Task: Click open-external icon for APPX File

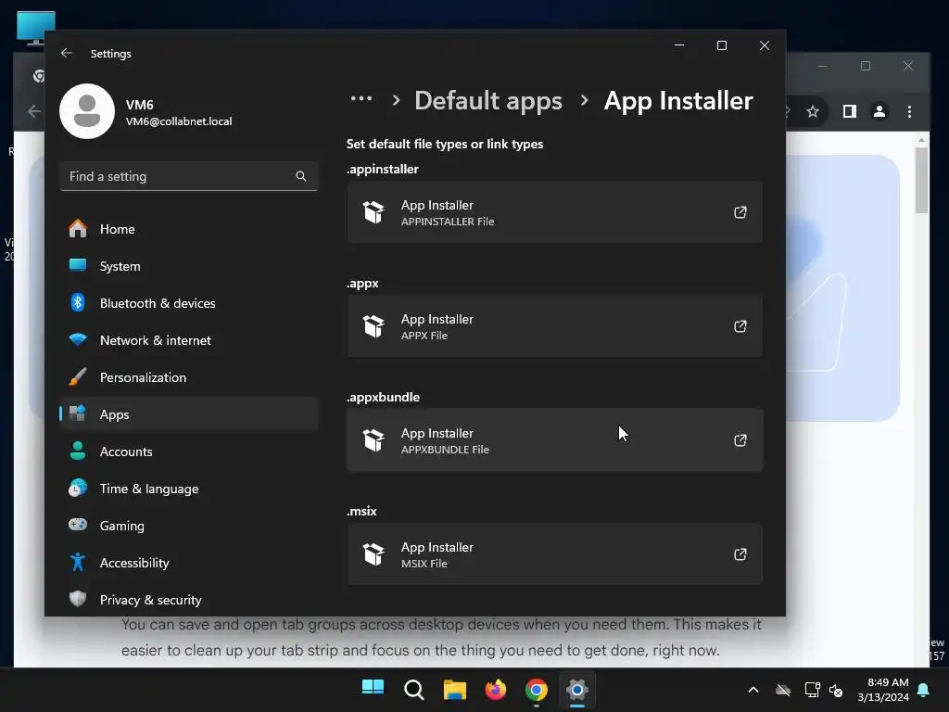Action: [x=740, y=326]
